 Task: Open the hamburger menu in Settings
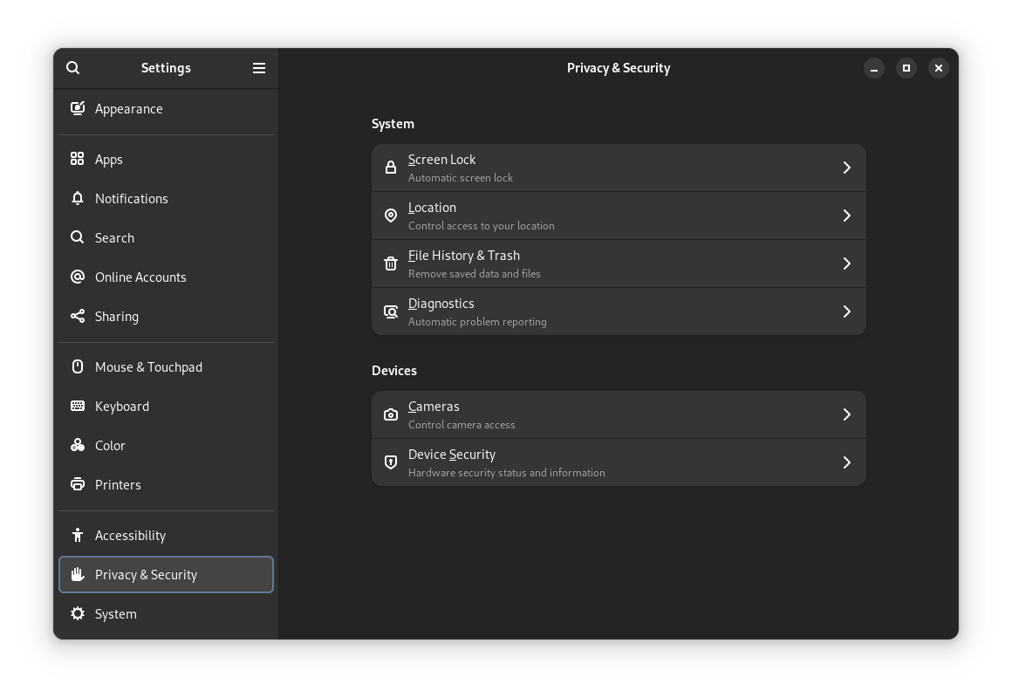258,67
